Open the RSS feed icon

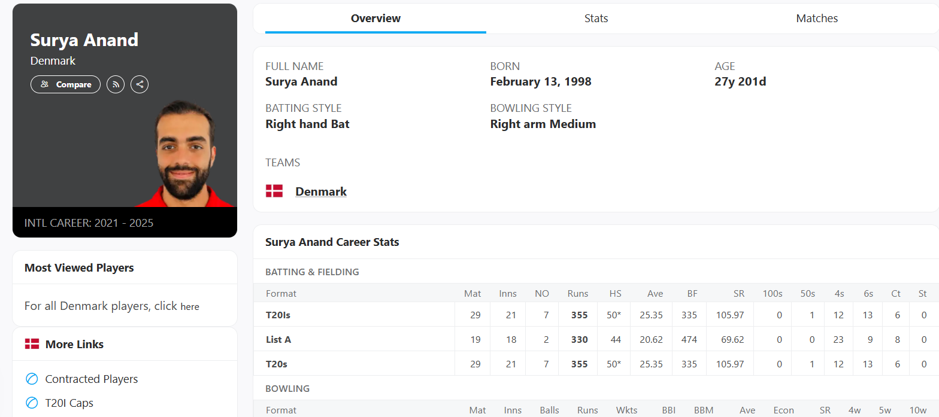[x=116, y=84]
